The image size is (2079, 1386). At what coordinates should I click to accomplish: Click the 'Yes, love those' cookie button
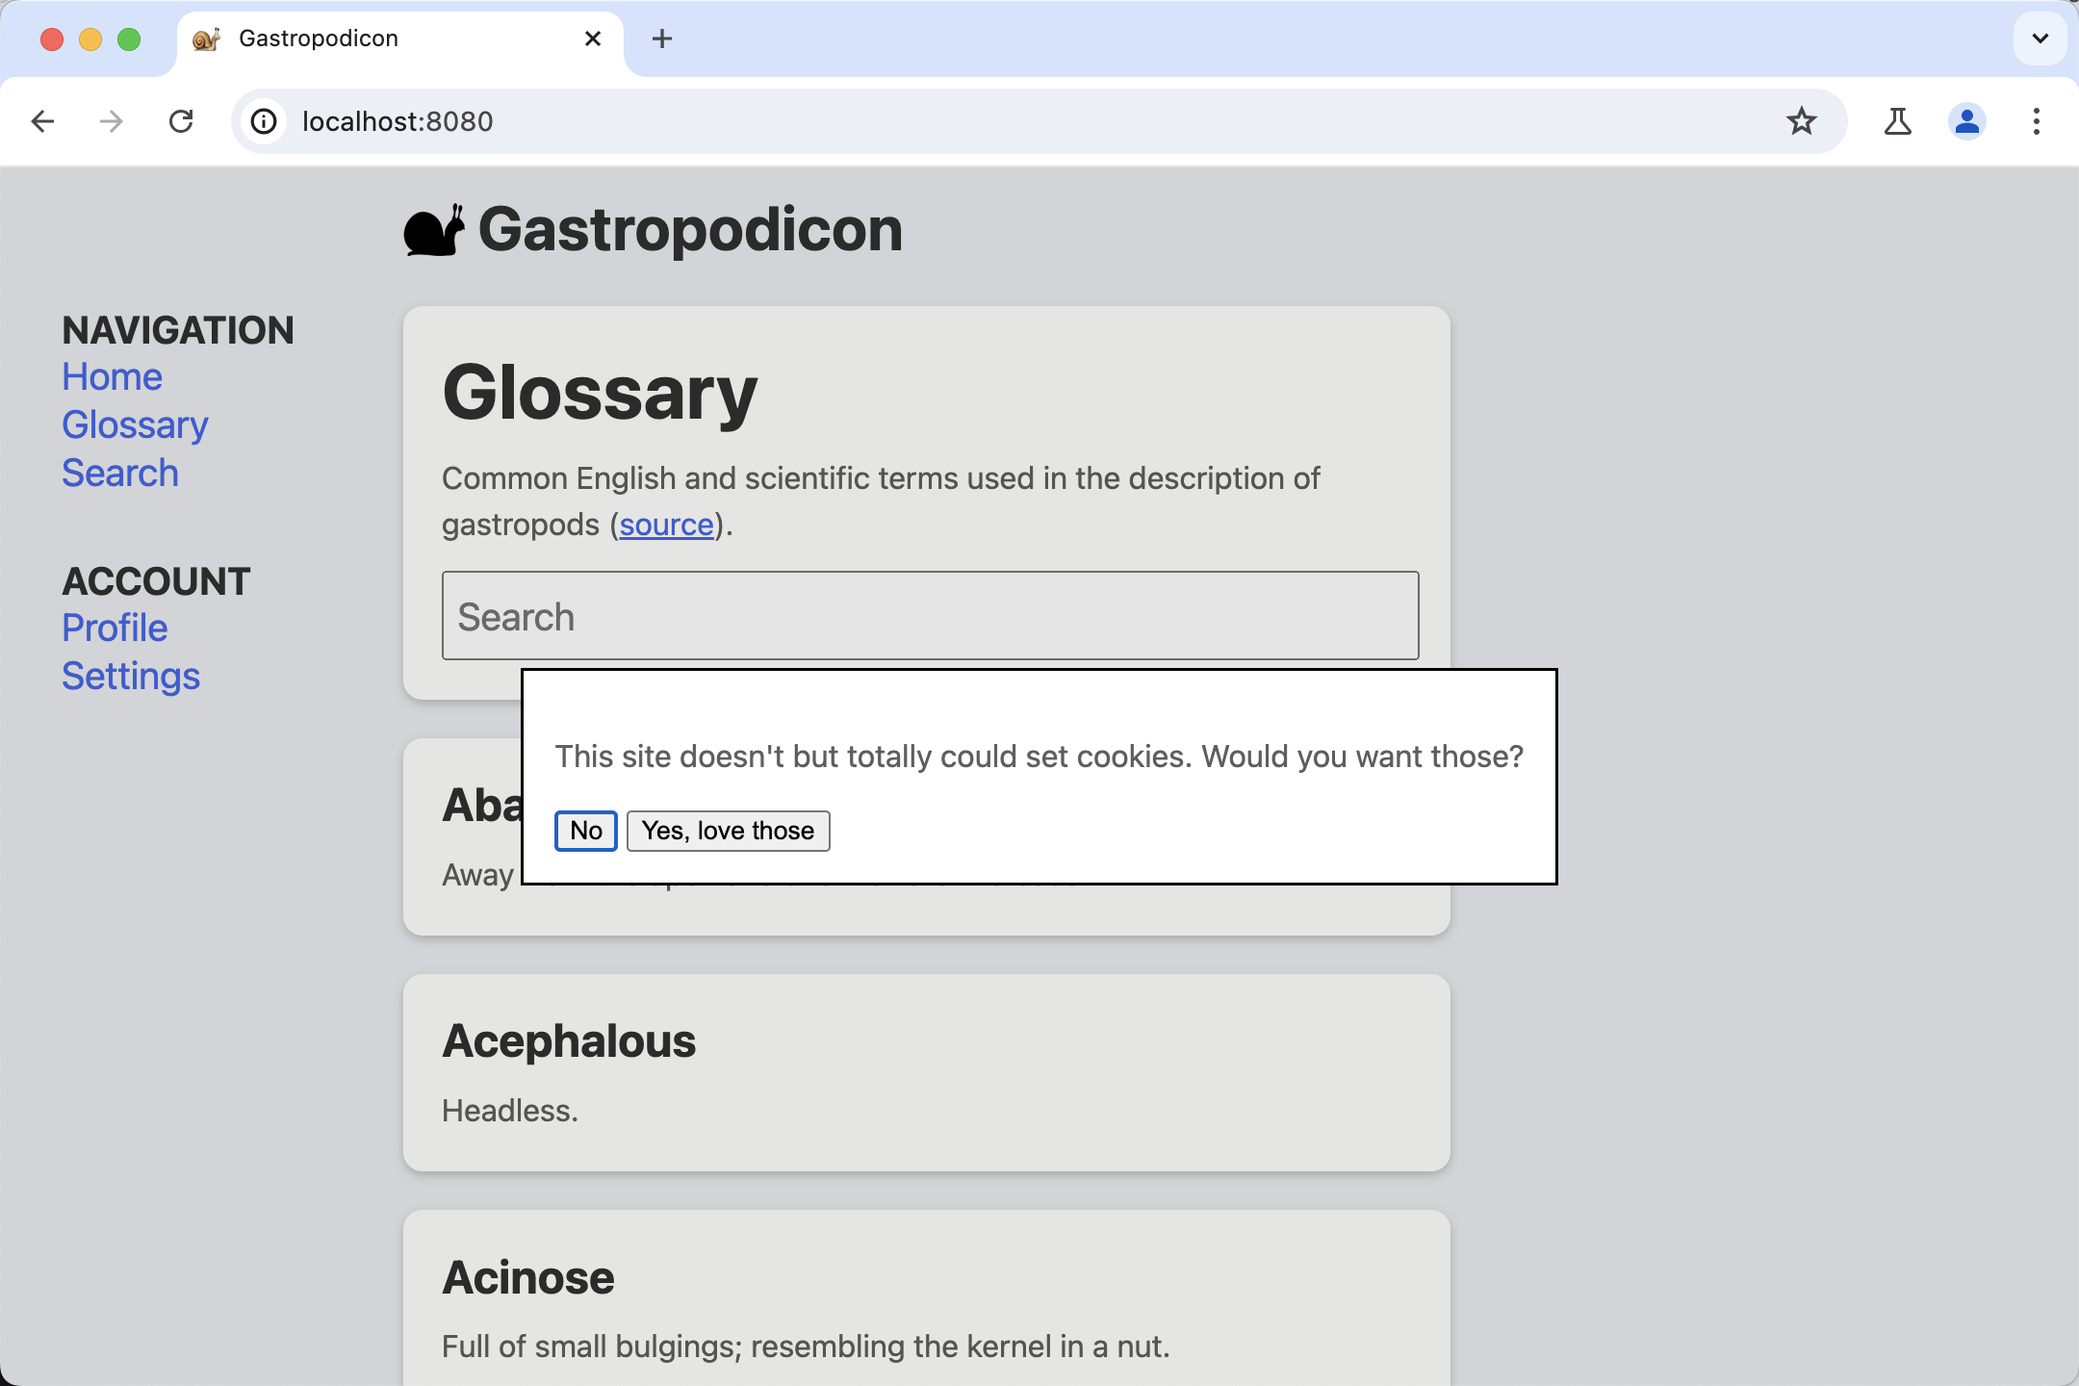click(727, 831)
